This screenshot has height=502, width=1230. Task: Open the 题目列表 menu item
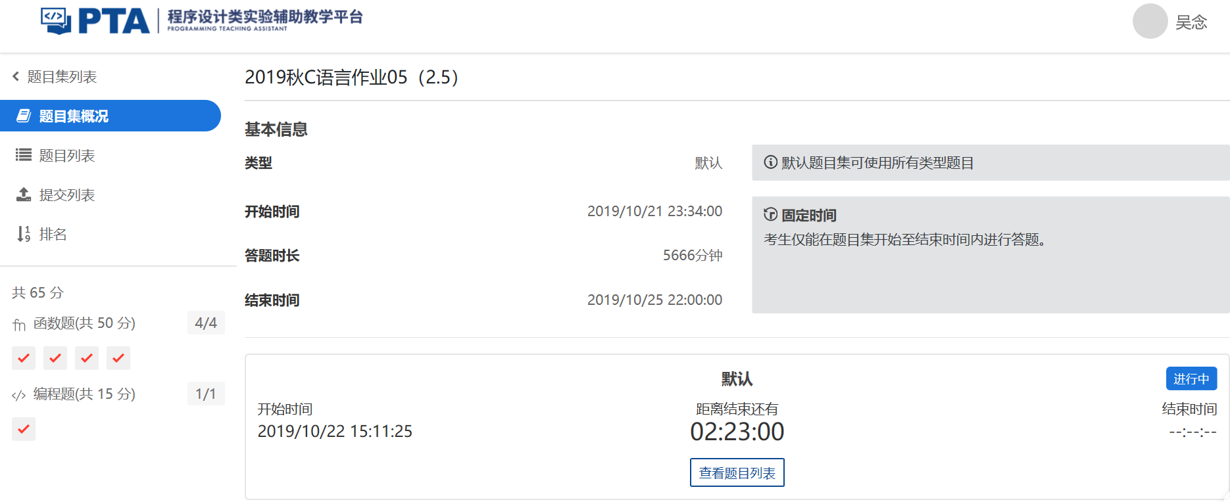click(67, 155)
